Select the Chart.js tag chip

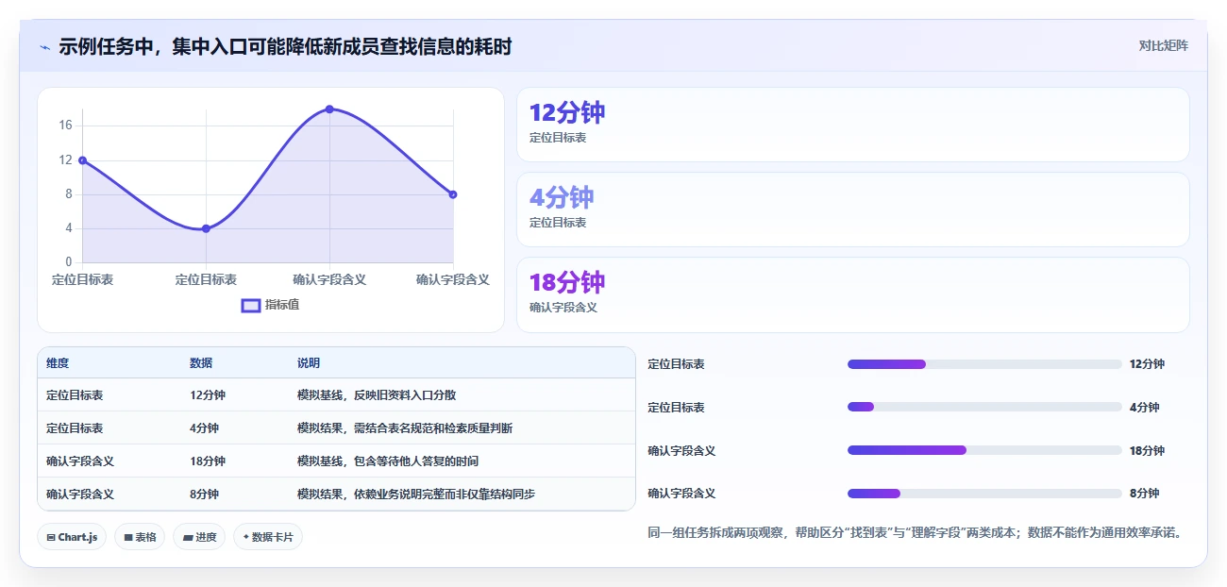click(x=72, y=537)
